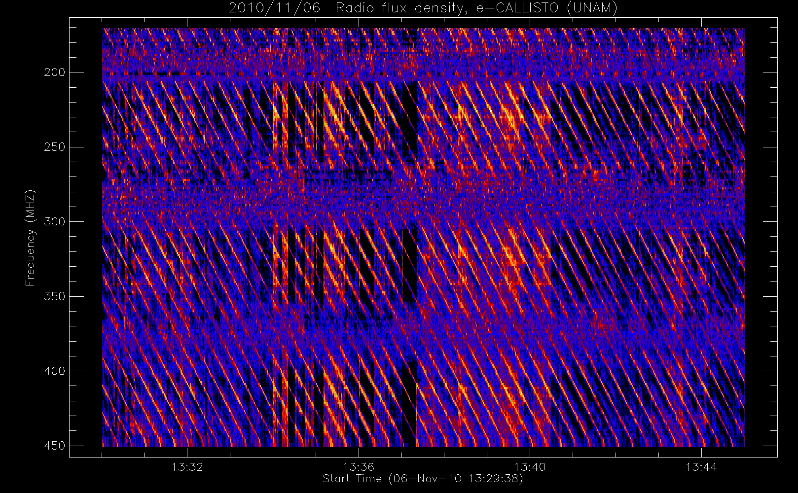
Task: Click the 13:40 time tick label
Action: point(530,467)
